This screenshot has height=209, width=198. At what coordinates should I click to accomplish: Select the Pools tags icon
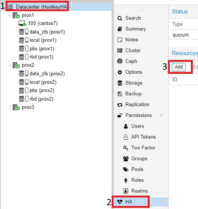(125, 170)
